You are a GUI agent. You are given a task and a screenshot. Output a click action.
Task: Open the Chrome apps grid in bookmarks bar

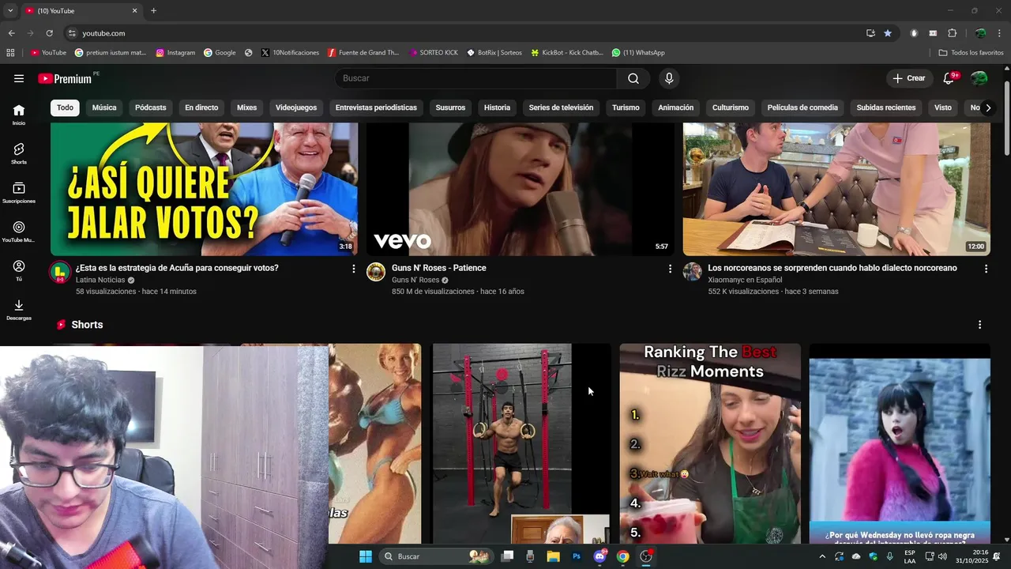10,53
